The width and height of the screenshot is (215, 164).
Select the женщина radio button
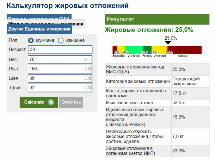pos(61,40)
